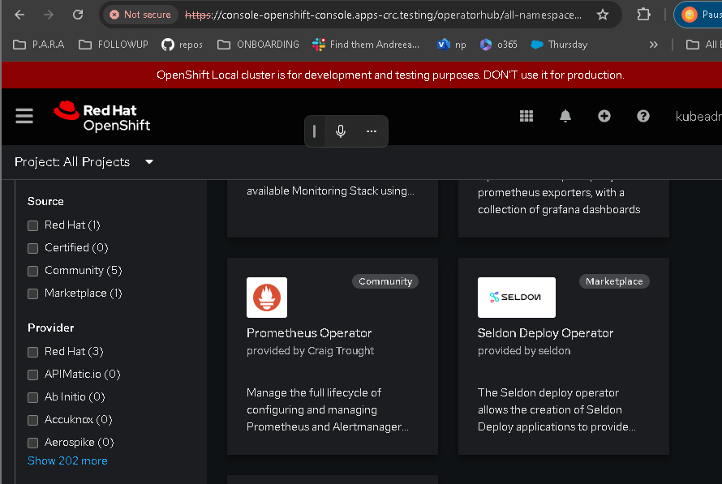Open the help question mark menu

[643, 116]
